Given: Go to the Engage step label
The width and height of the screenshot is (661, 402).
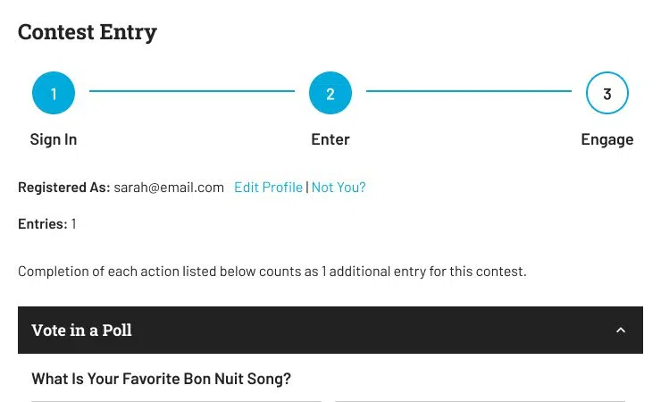Looking at the screenshot, I should [607, 139].
